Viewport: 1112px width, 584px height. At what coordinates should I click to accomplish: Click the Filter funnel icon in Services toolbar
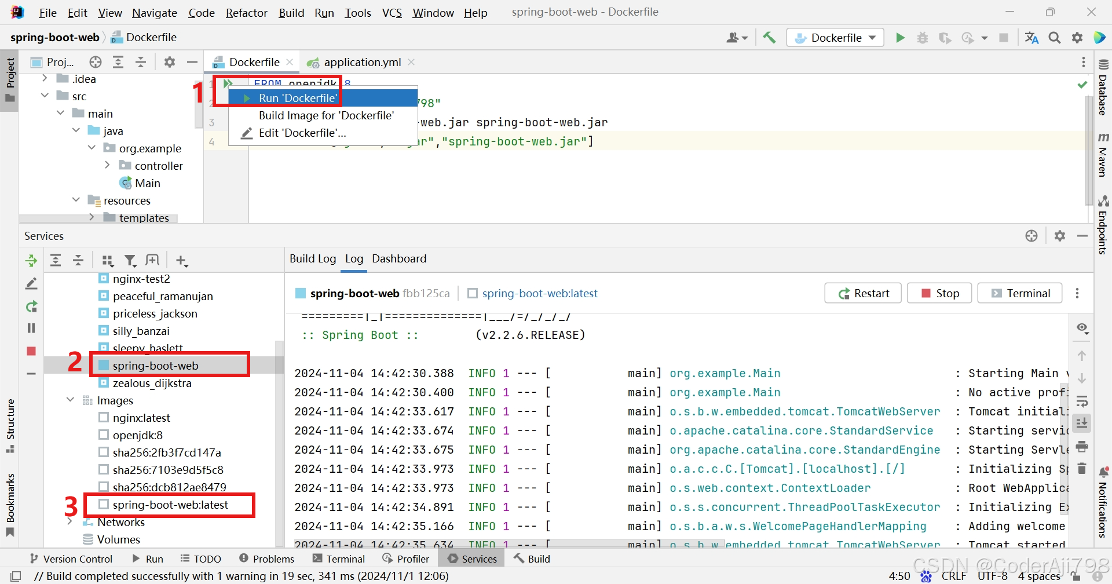(131, 261)
